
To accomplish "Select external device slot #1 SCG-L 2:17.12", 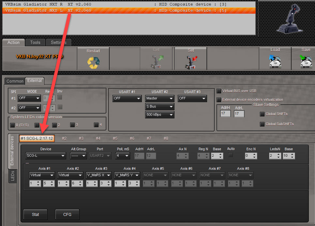I will tap(37, 138).
